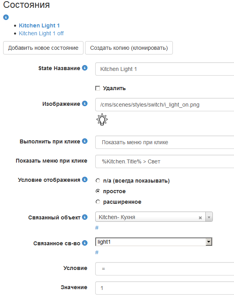The height and width of the screenshot is (297, 234).
Task: Select the расширенное radio option
Action: tap(98, 202)
